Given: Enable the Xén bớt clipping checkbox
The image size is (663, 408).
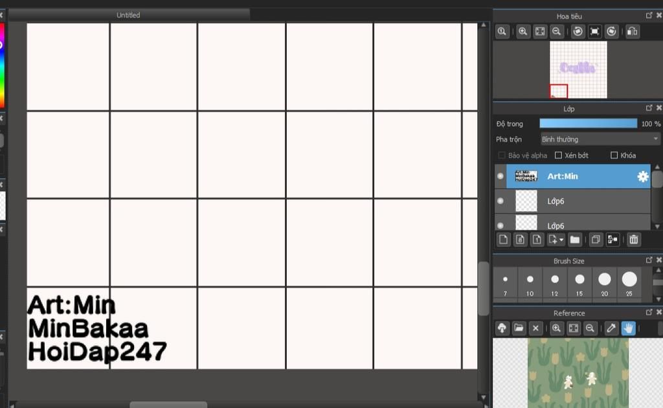Looking at the screenshot, I should (x=558, y=155).
